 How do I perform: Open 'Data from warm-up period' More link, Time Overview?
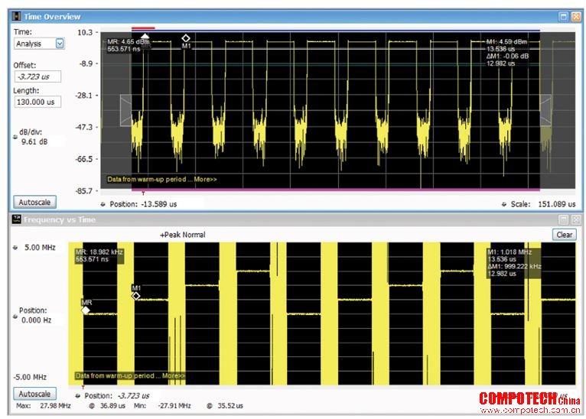(205, 179)
